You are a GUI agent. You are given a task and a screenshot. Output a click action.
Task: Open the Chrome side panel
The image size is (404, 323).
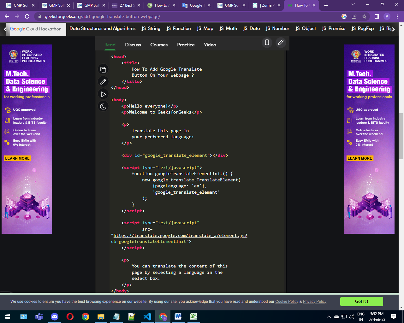pyautogui.click(x=377, y=16)
